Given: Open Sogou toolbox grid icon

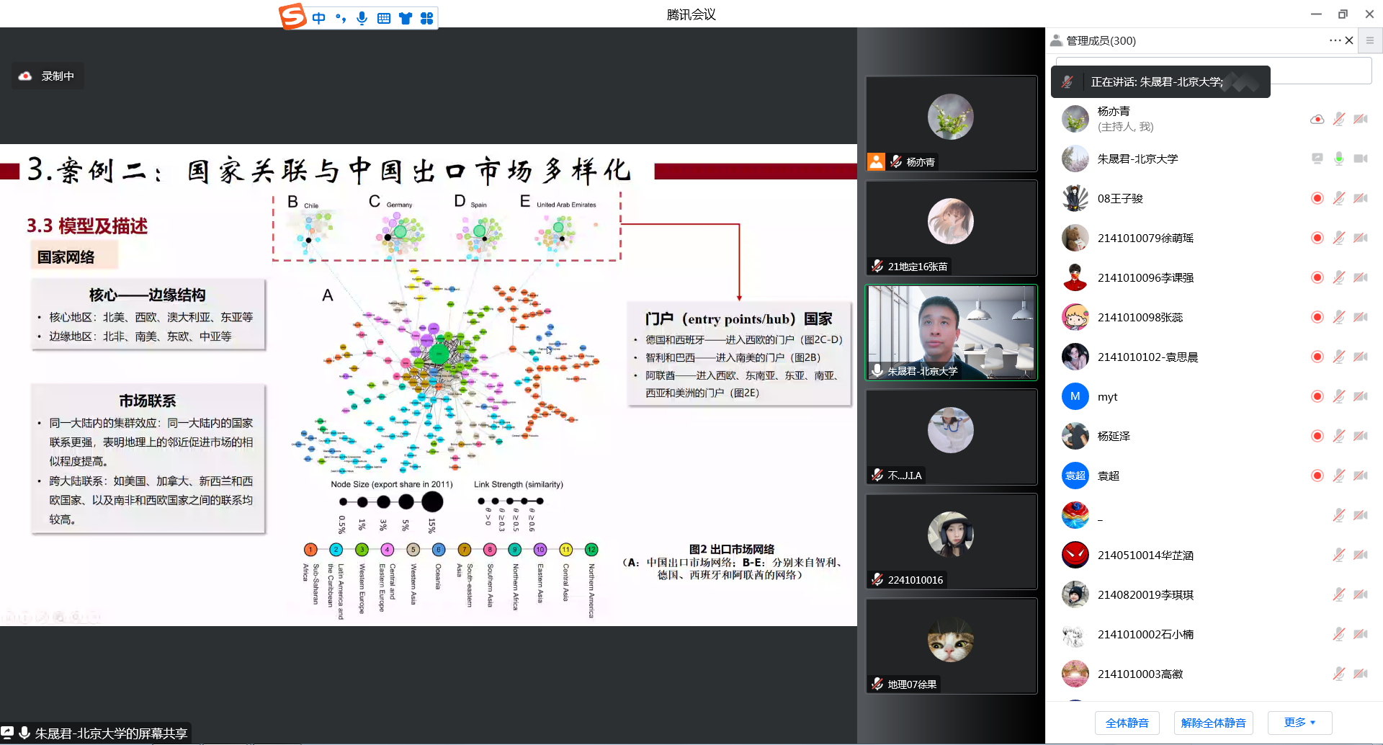Looking at the screenshot, I should pyautogui.click(x=426, y=18).
